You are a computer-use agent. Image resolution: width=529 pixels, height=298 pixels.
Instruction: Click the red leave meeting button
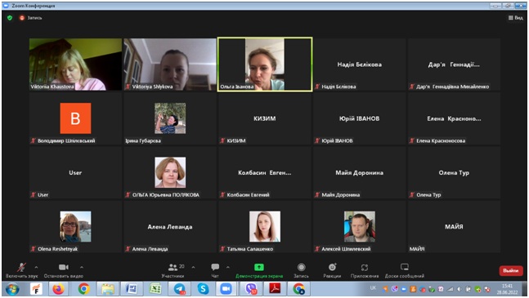click(511, 271)
